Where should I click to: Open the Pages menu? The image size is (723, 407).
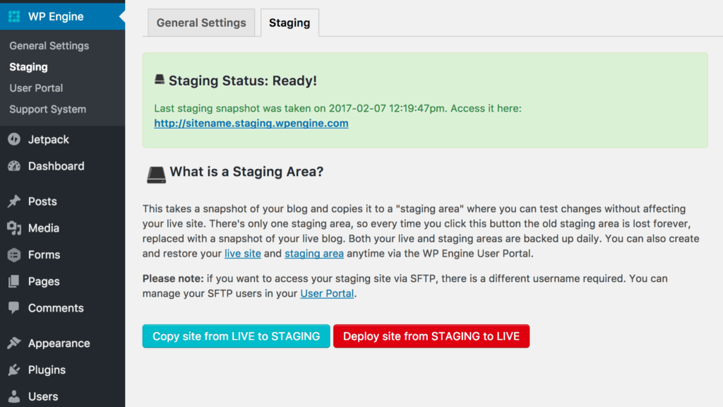[x=62, y=281]
